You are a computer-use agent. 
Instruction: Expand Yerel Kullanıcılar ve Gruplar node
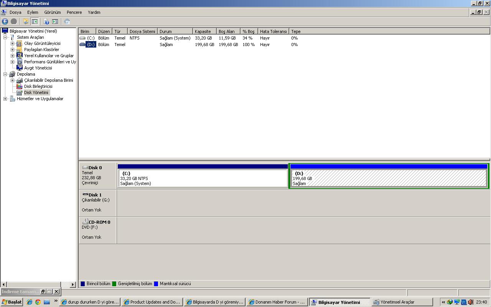(x=12, y=56)
